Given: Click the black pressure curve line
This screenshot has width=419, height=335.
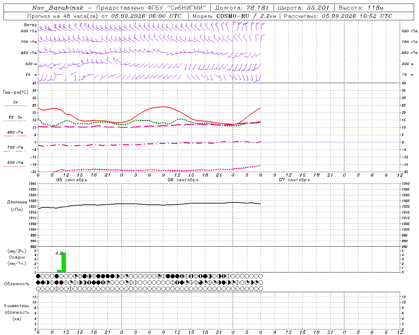Looking at the screenshot, I should coord(149,204).
